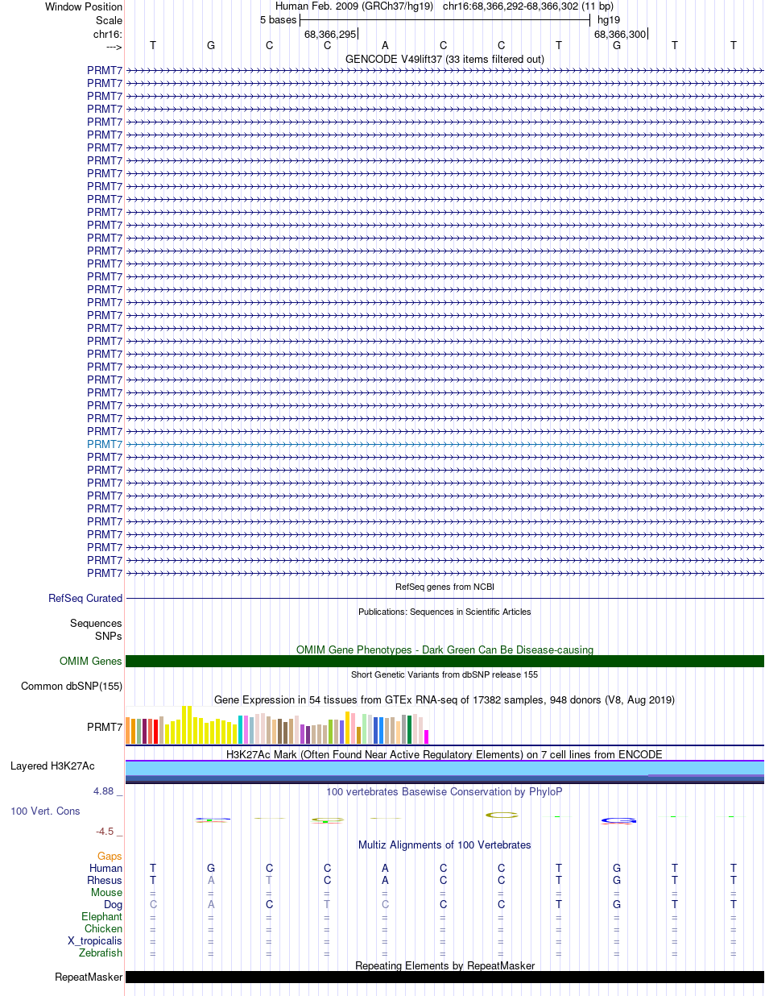Open the H3K27Ac Mark track title
The width and height of the screenshot is (765, 996).
445,755
